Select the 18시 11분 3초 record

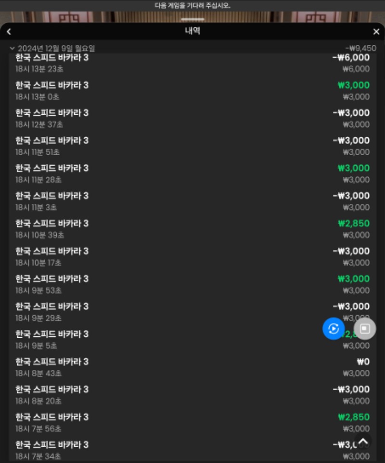point(192,201)
